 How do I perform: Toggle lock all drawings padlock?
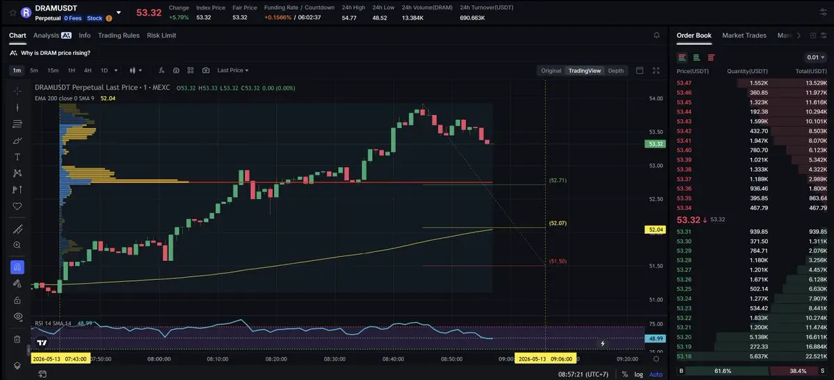tap(17, 300)
